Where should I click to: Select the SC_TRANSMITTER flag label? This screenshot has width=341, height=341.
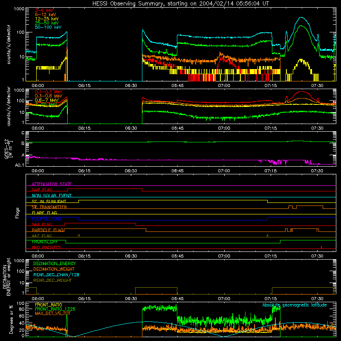point(49,207)
